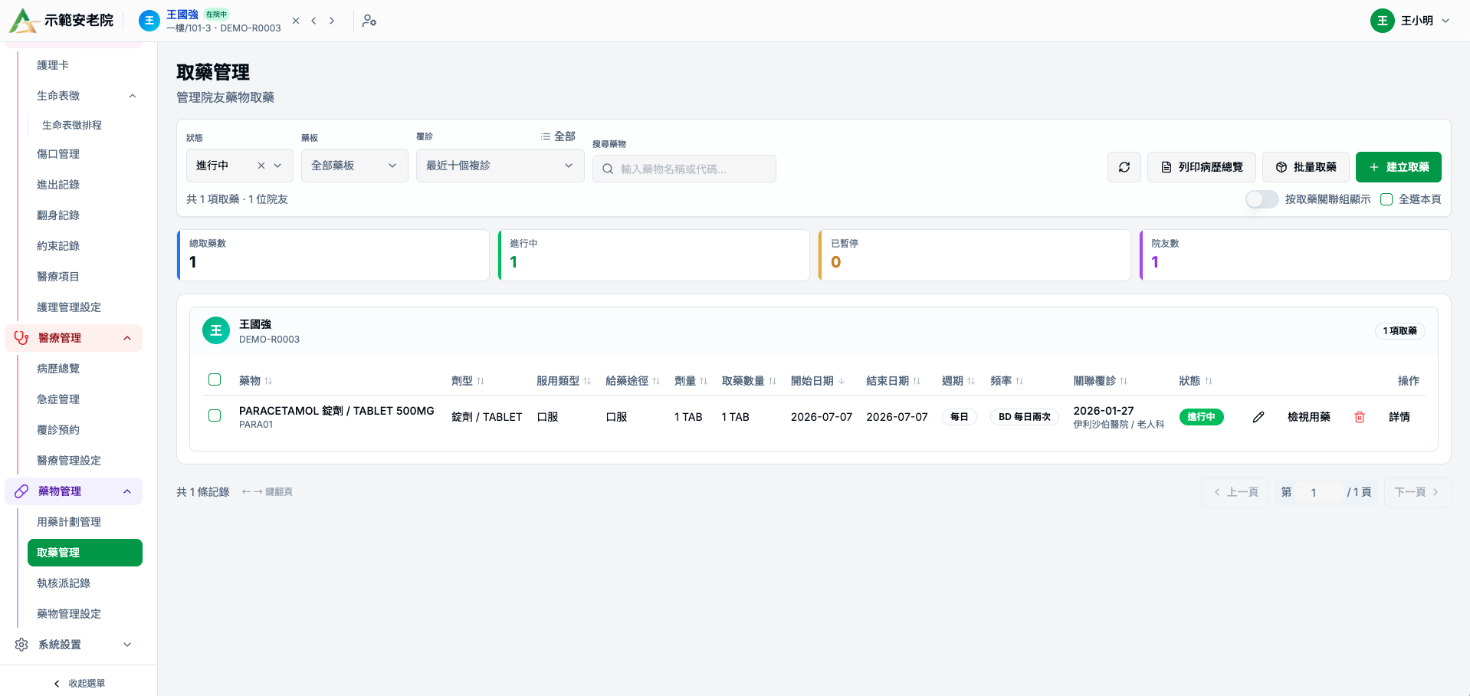
Task: Click the BD 每日兩次 frequency tag
Action: (1024, 417)
